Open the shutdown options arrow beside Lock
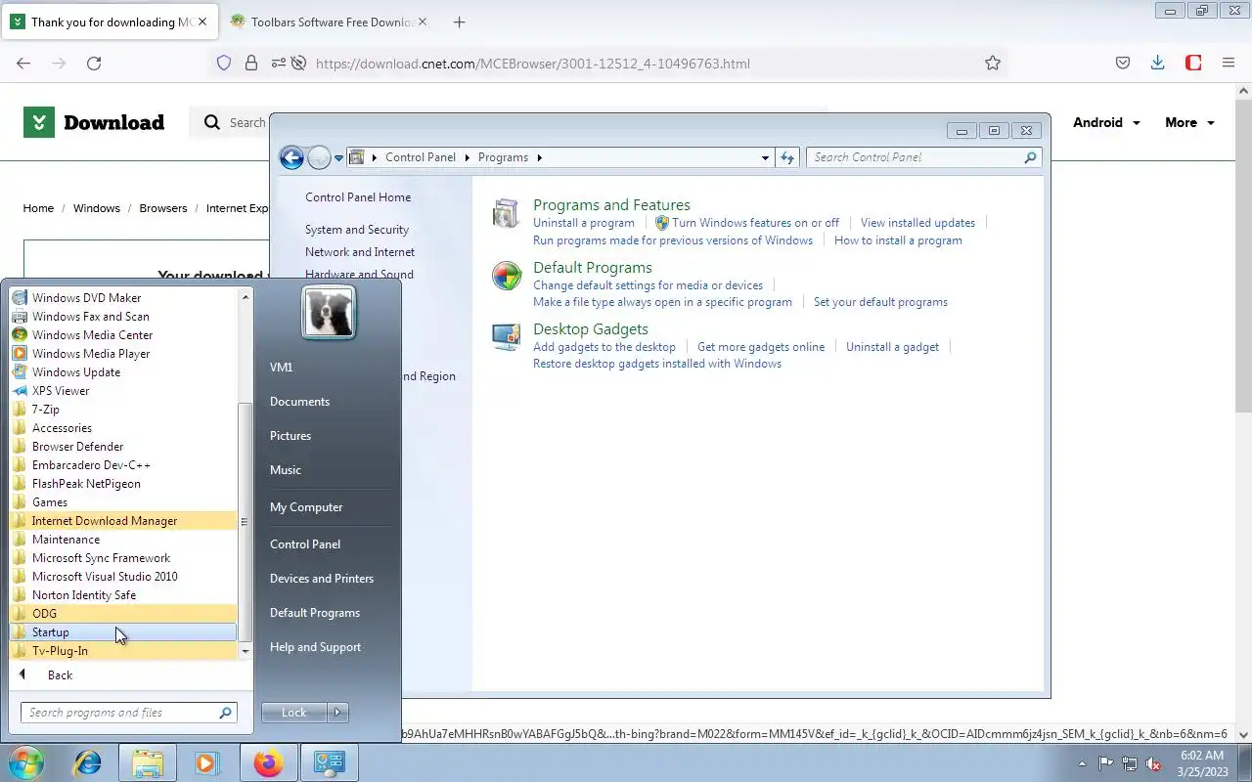 click(337, 713)
